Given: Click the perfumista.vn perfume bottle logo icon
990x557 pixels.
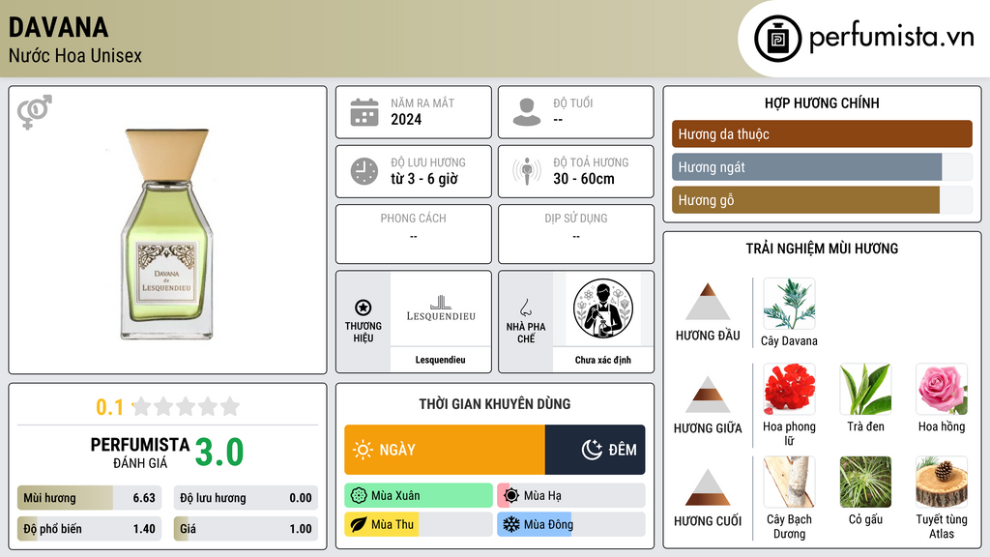Looking at the screenshot, I should click(777, 39).
